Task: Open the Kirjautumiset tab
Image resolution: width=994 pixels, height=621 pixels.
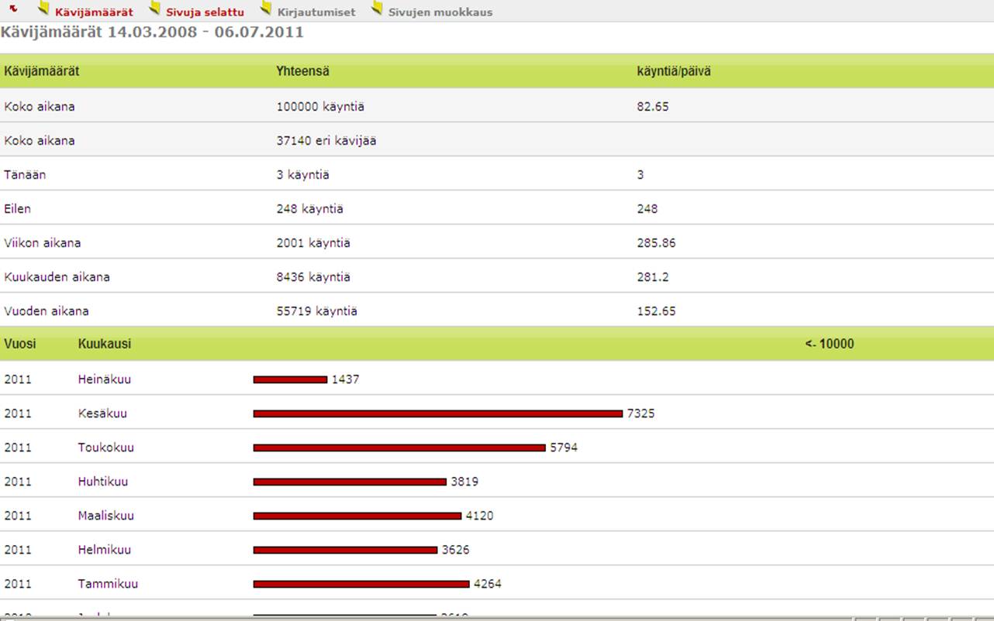Action: (x=316, y=12)
